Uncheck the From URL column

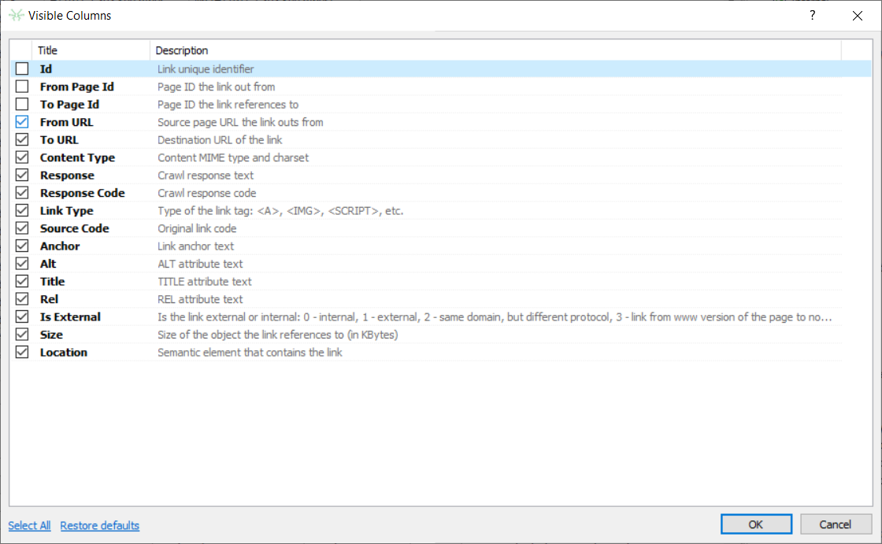[x=22, y=122]
